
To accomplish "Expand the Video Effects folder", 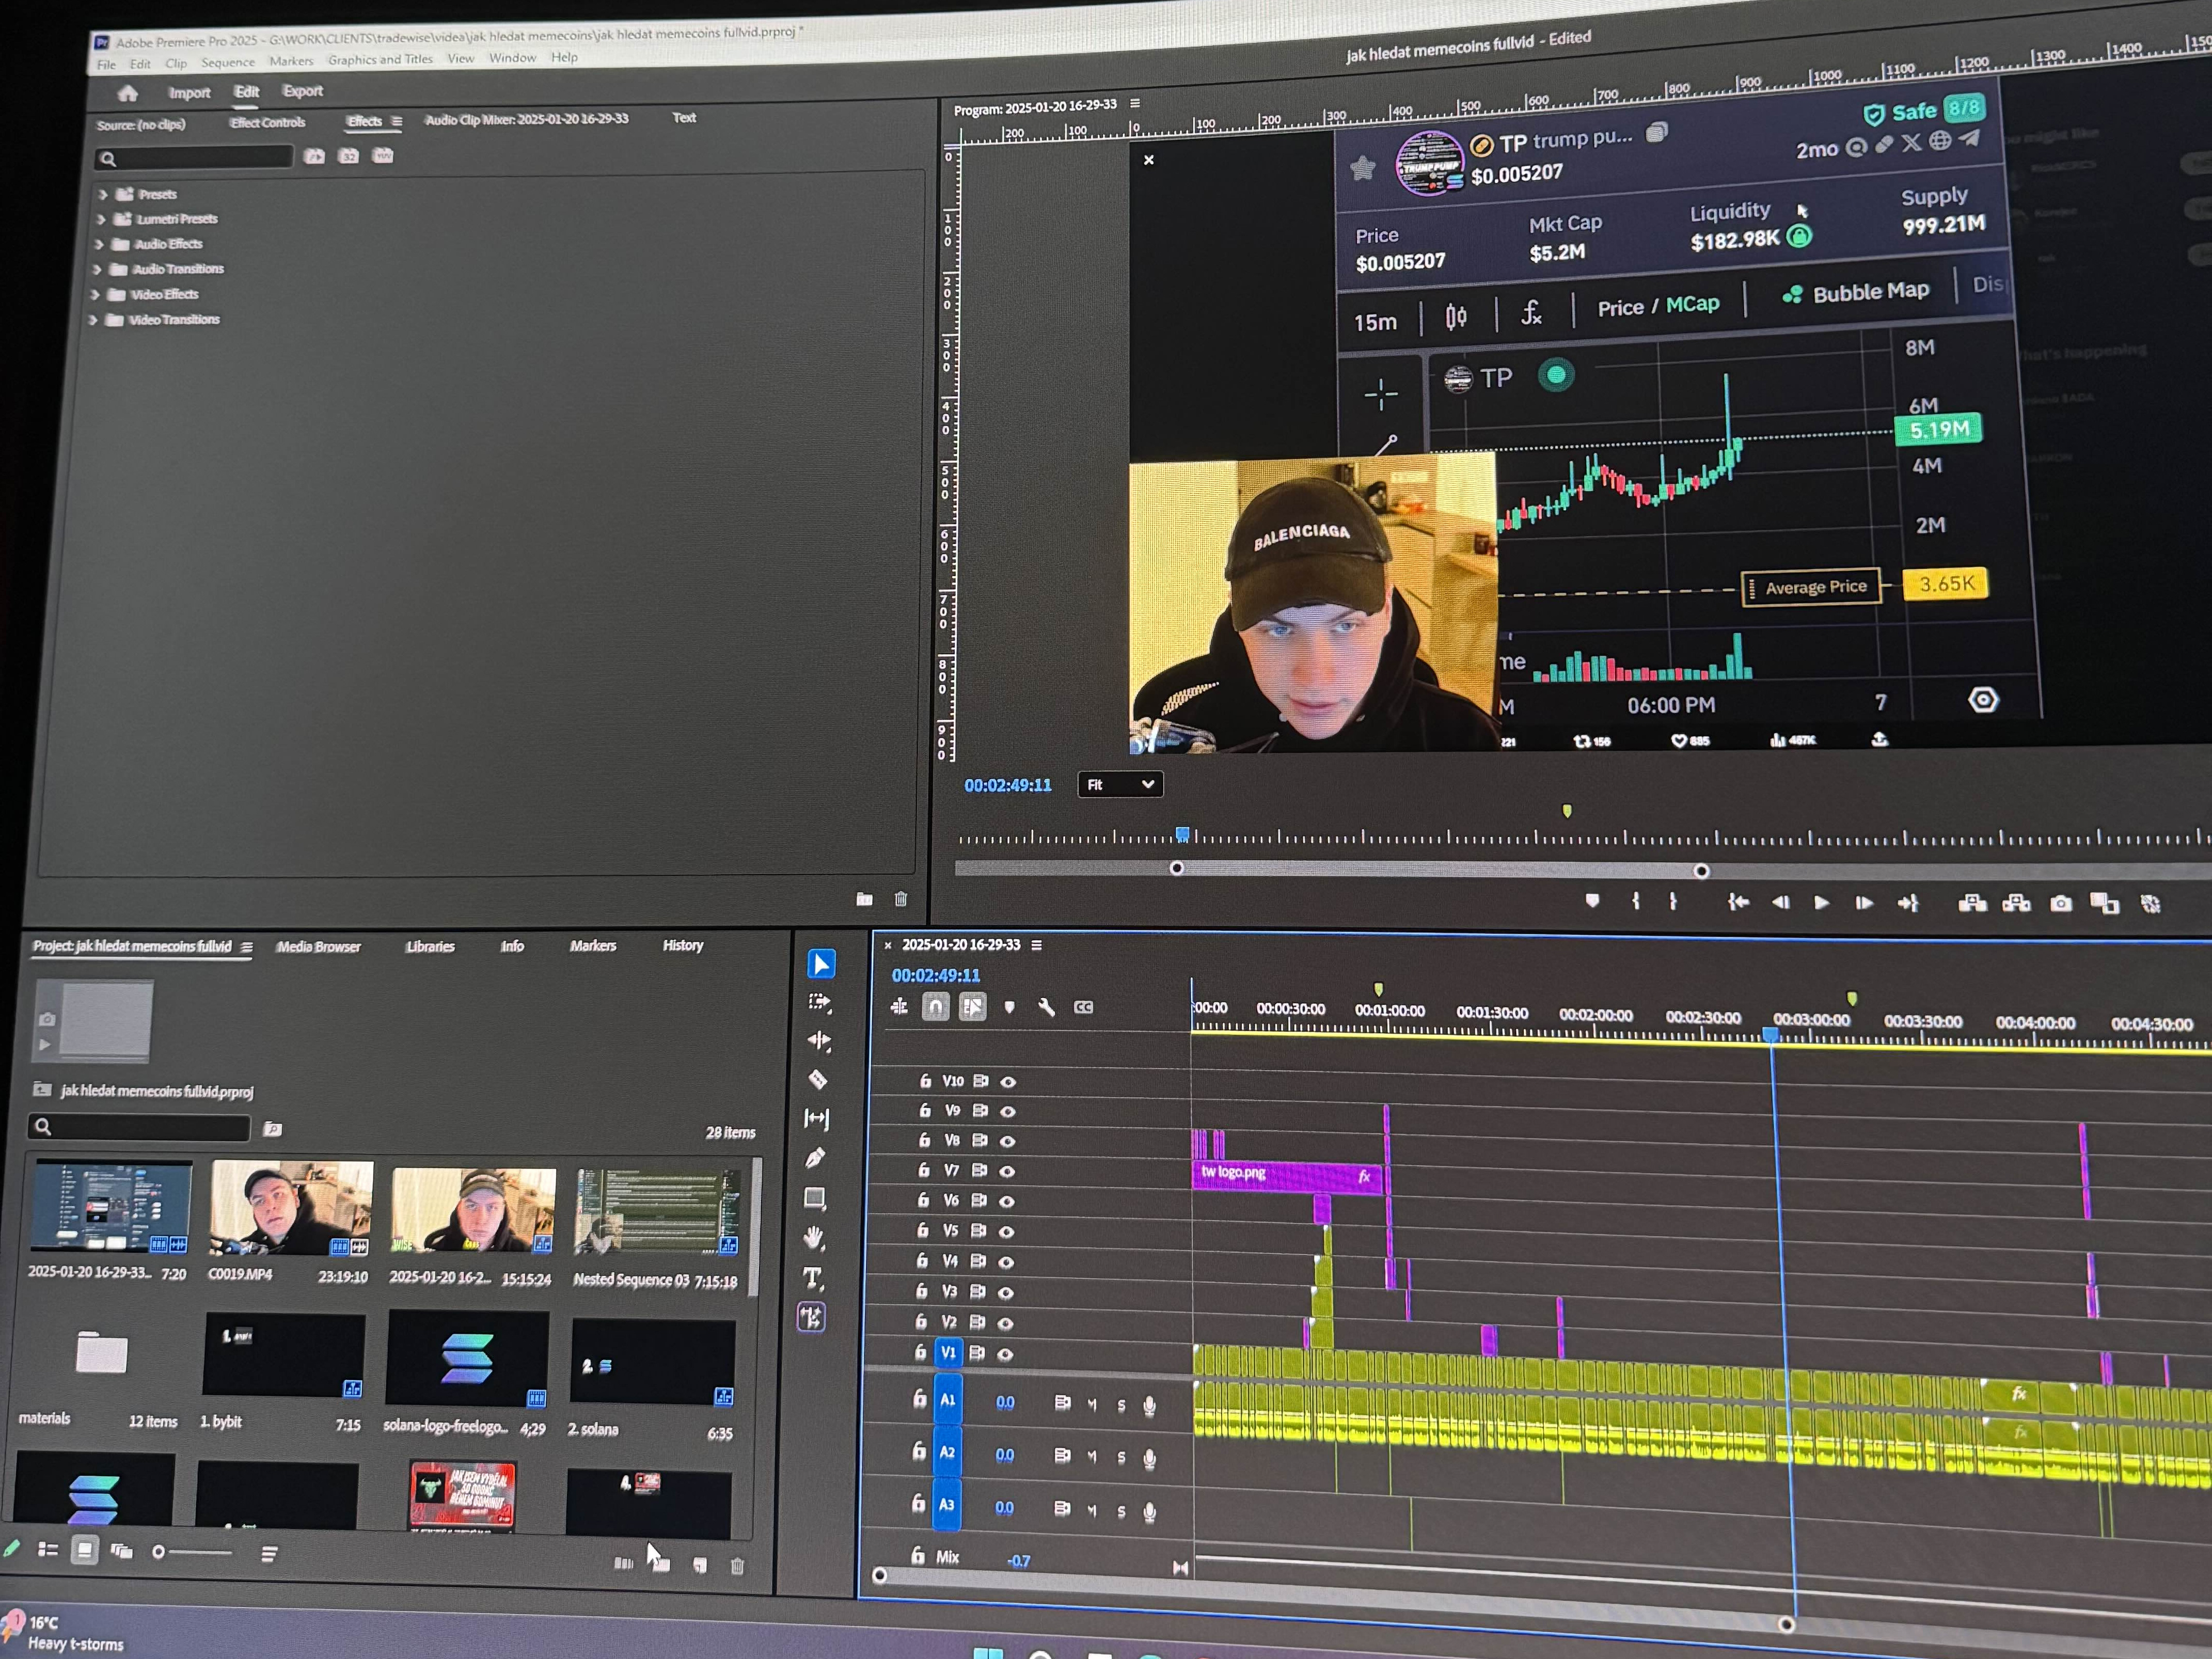I will [95, 295].
